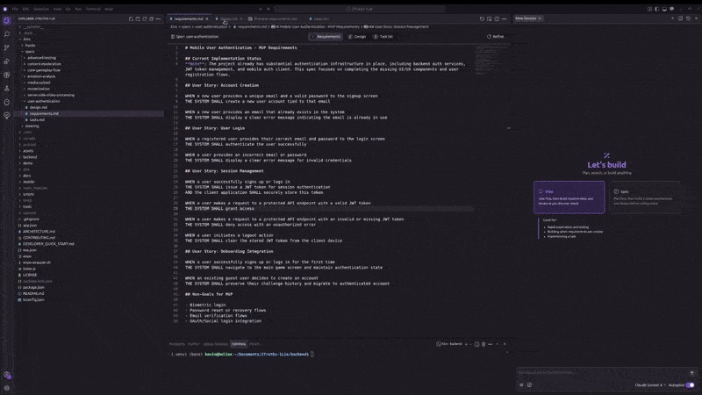Expand the backend folder
Viewport: 702px width, 395px height.
coord(30,157)
